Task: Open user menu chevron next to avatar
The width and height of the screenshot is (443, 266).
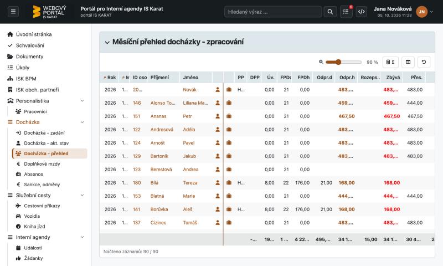Action: [432, 12]
